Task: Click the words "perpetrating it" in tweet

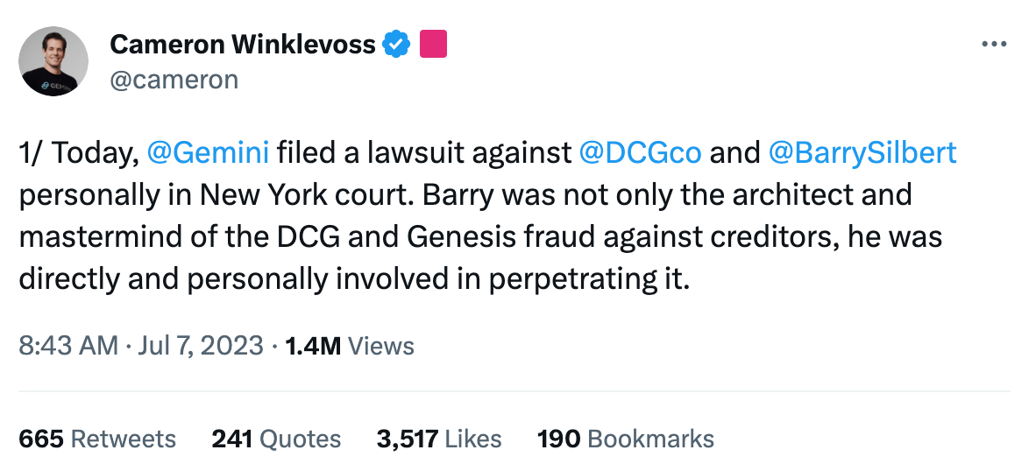Action: click(596, 280)
